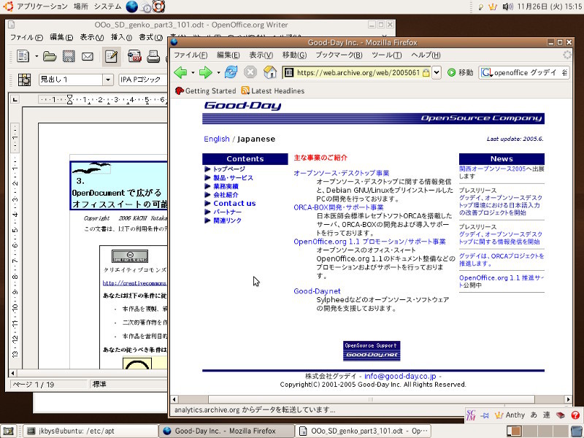The width and height of the screenshot is (584, 438).
Task: Click the 関西オープンソース2005 news link
Action: click(x=492, y=169)
